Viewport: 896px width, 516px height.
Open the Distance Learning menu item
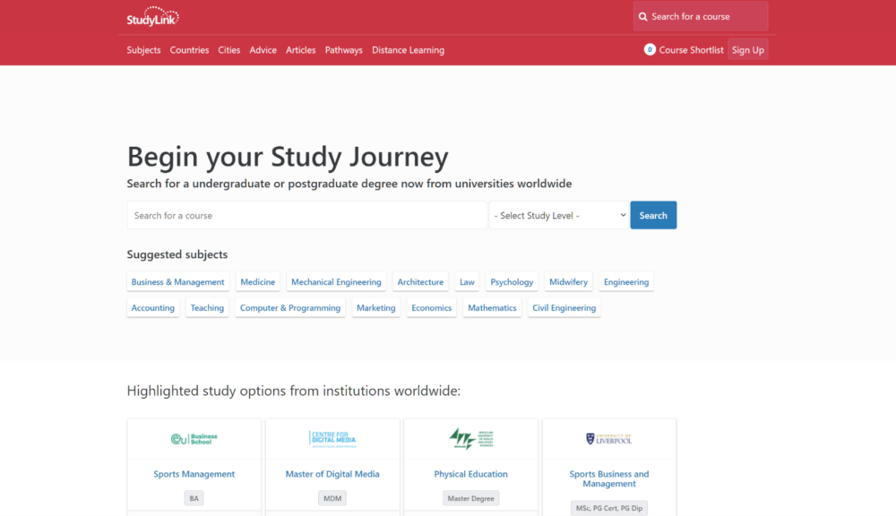408,50
